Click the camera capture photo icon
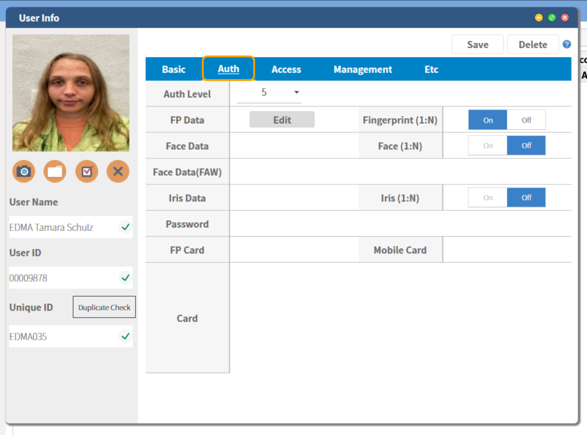The image size is (587, 435). click(24, 172)
